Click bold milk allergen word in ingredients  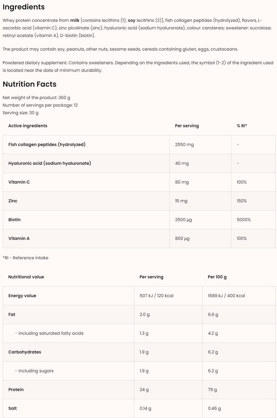click(x=75, y=20)
